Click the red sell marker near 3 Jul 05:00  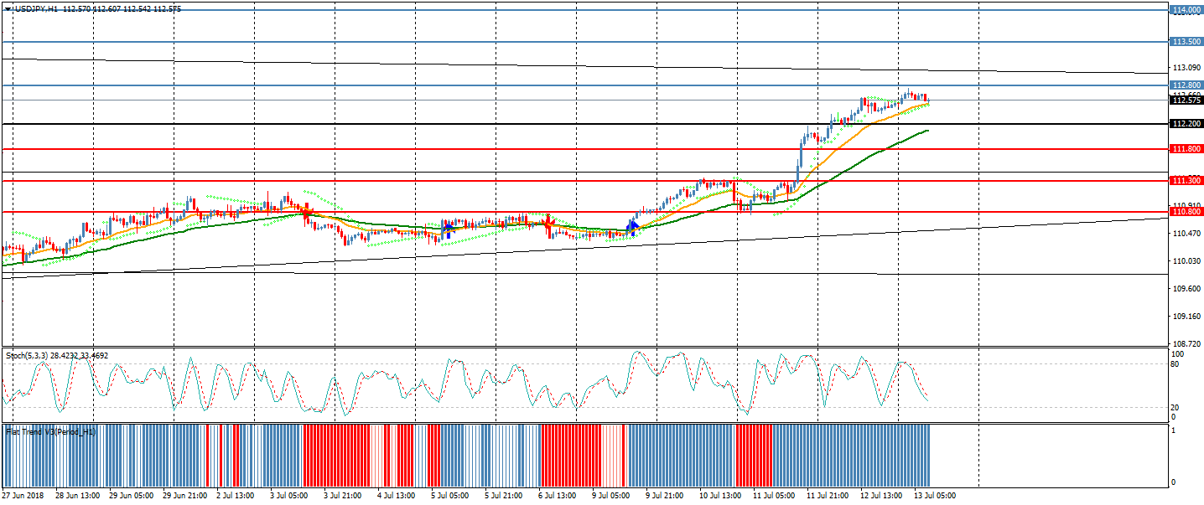coord(307,212)
